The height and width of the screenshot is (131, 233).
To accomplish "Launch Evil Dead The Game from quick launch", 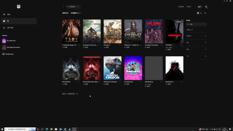I will (11, 47).
